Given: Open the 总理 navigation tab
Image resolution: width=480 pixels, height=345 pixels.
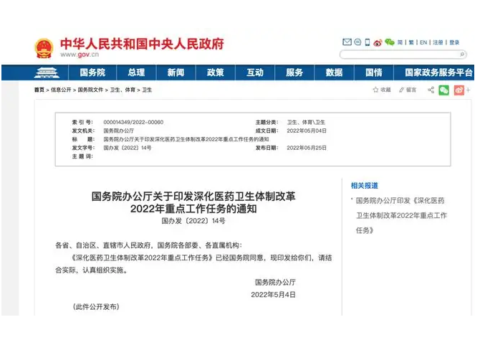Looking at the screenshot, I should tap(136, 72).
